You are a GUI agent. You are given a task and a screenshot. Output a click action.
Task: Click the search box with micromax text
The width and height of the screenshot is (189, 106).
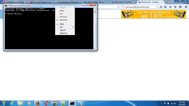click(140, 7)
